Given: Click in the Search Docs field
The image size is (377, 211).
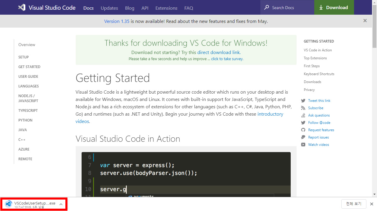Looking at the screenshot, I should (x=287, y=7).
